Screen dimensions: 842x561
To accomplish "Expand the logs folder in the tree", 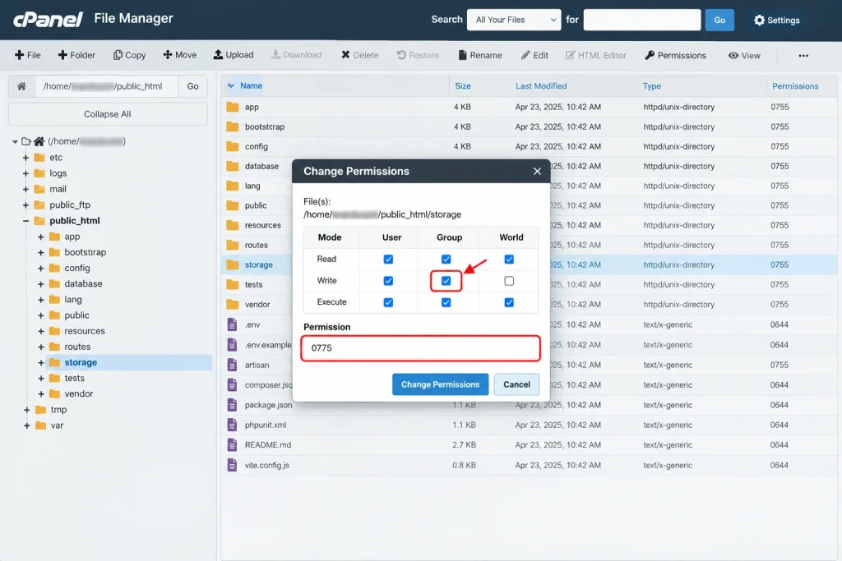I will pos(25,173).
